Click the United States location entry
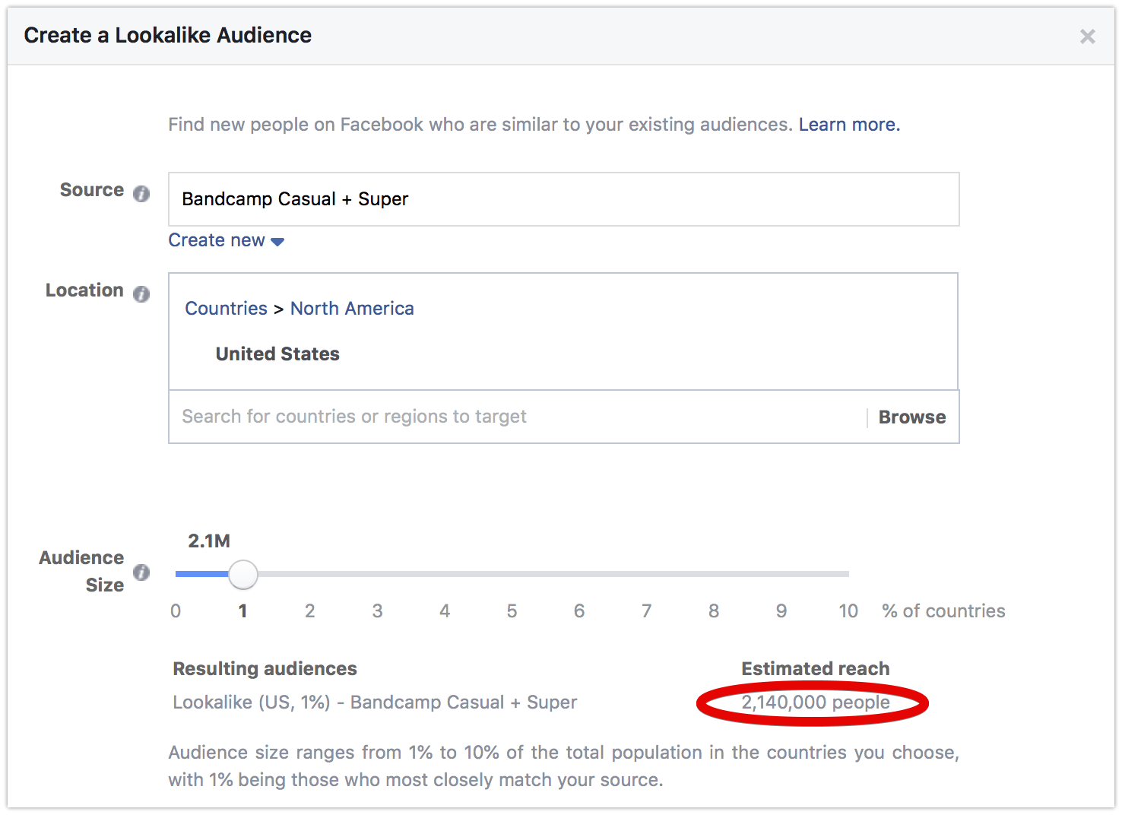 pos(277,354)
